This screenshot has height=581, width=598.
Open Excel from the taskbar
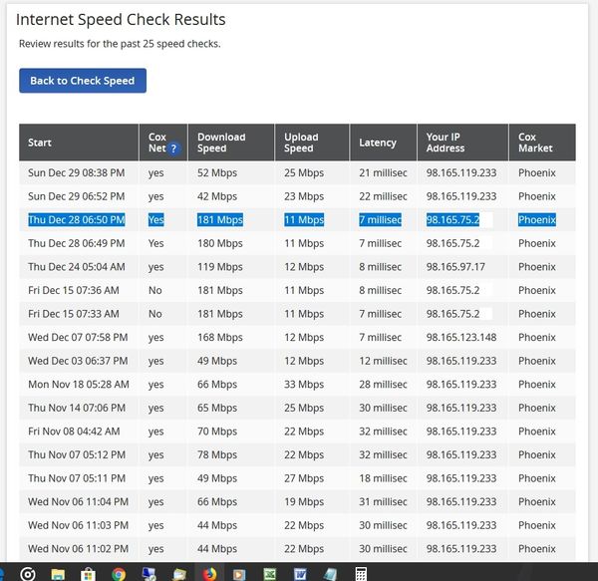(x=270, y=574)
